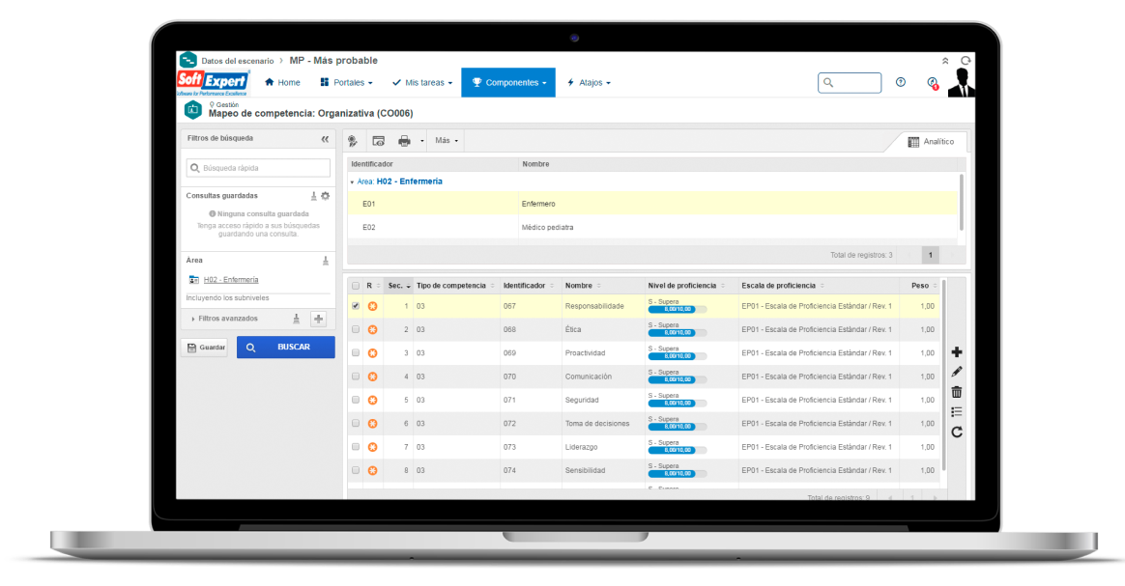Open the help question mark icon

click(x=901, y=82)
